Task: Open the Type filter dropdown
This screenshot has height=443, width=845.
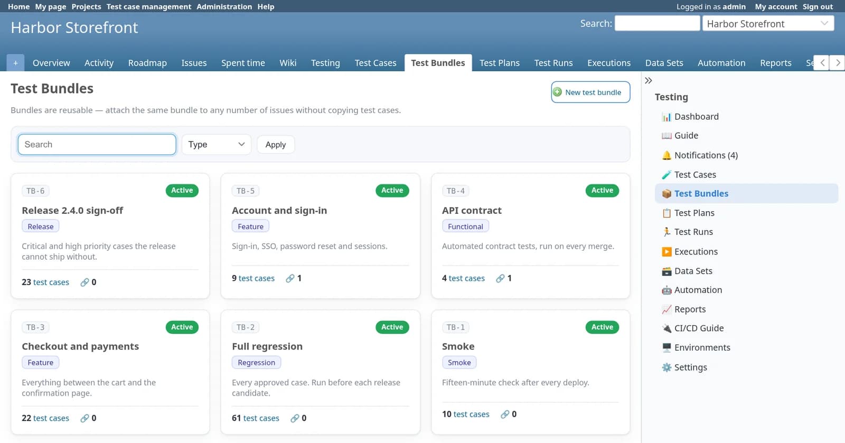Action: coord(217,145)
